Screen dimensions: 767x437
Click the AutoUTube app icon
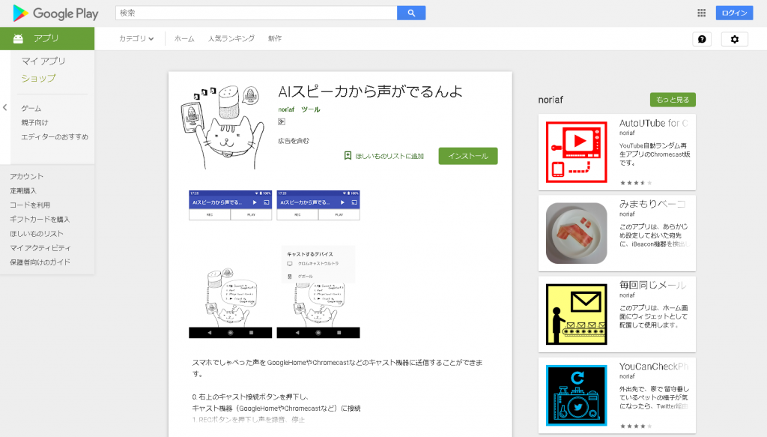(576, 152)
